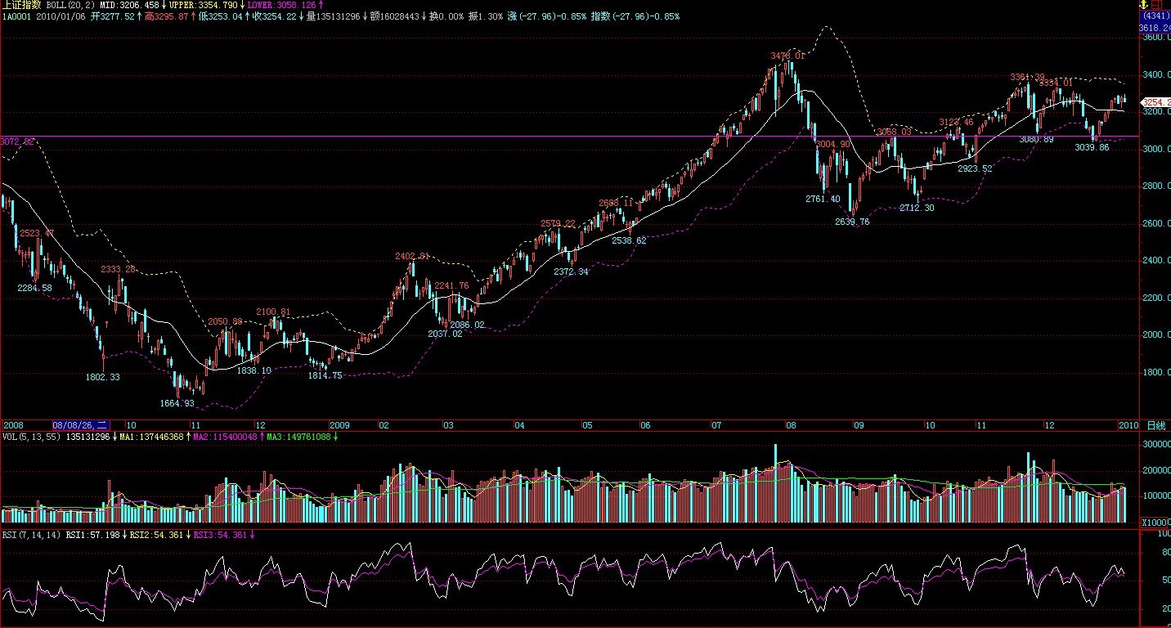Click the highlighted date marker 08/08/26
The width and height of the screenshot is (1171, 628).
tap(82, 425)
